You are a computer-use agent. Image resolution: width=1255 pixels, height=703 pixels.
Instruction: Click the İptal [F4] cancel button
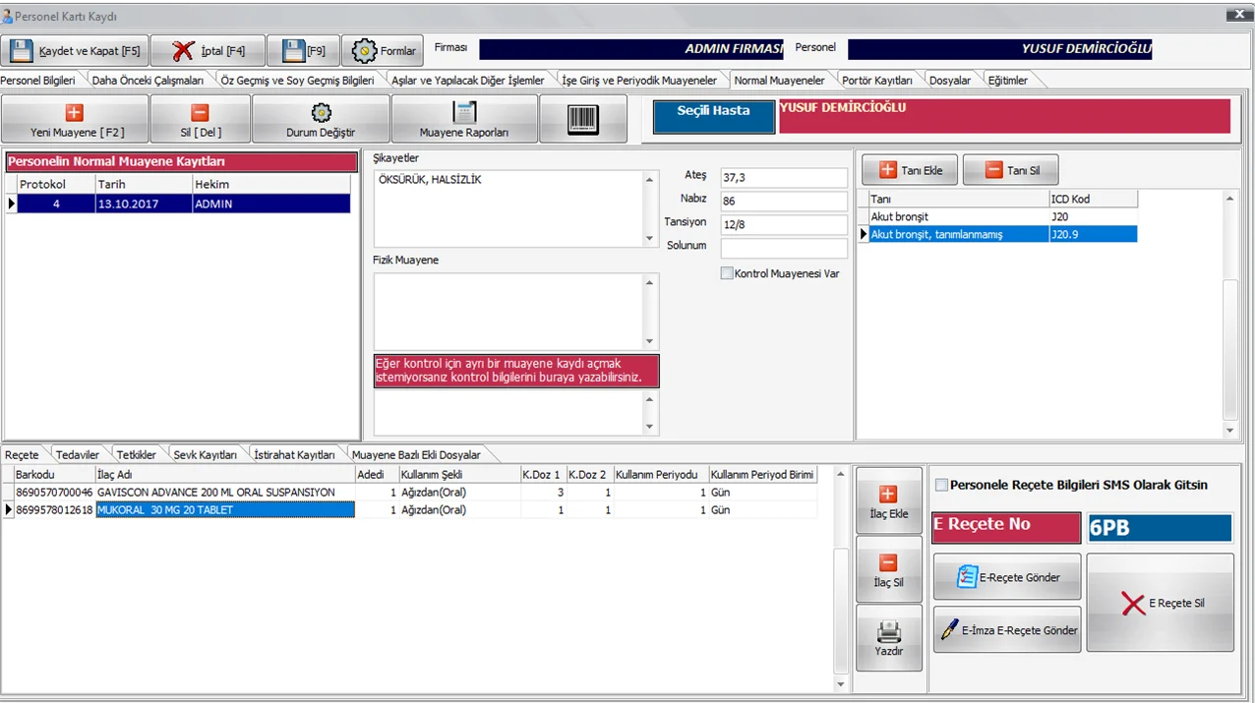[208, 50]
